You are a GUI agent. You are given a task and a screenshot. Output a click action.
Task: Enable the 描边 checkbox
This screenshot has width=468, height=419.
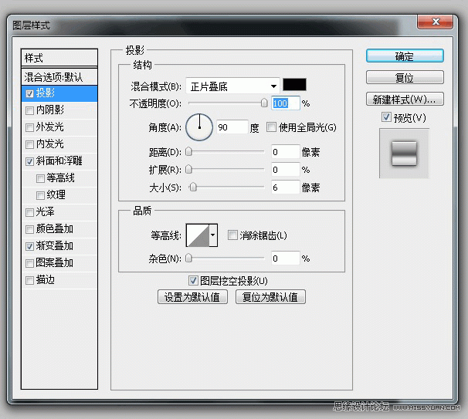pos(29,280)
